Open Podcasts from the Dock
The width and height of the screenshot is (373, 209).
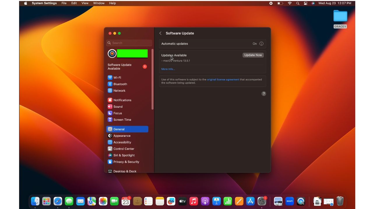click(x=205, y=201)
